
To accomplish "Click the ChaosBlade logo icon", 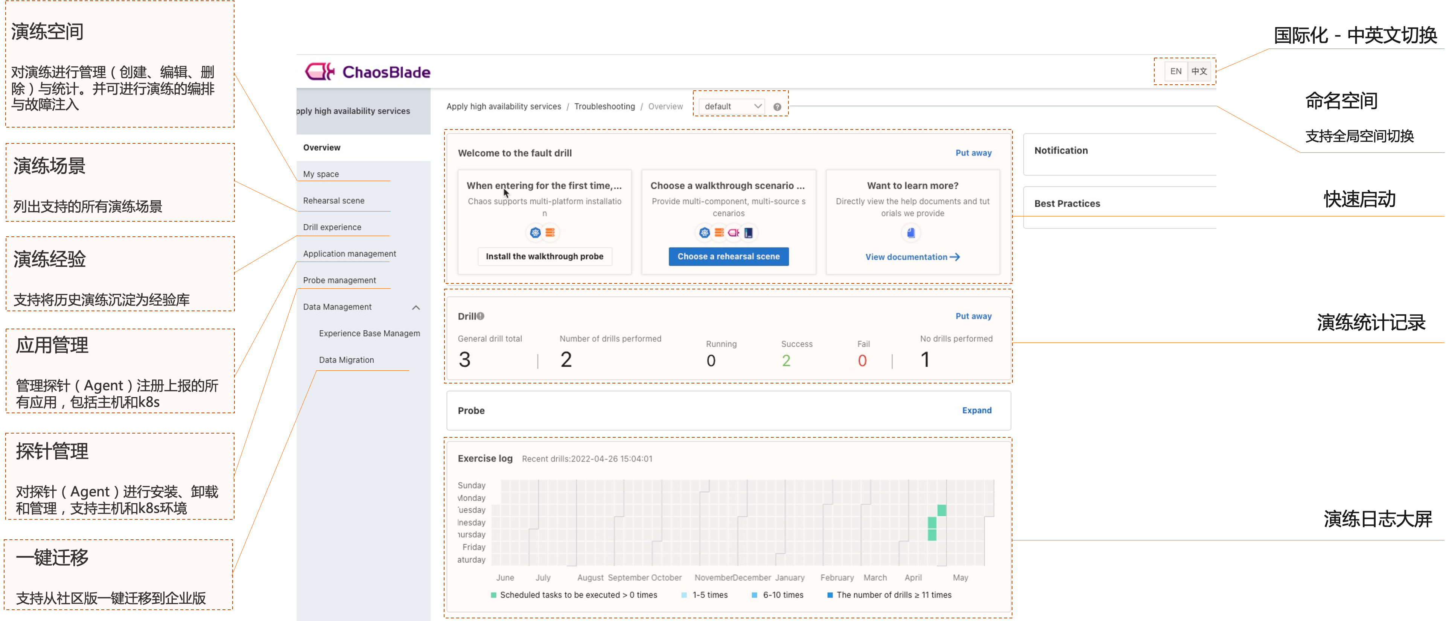I will [x=320, y=72].
